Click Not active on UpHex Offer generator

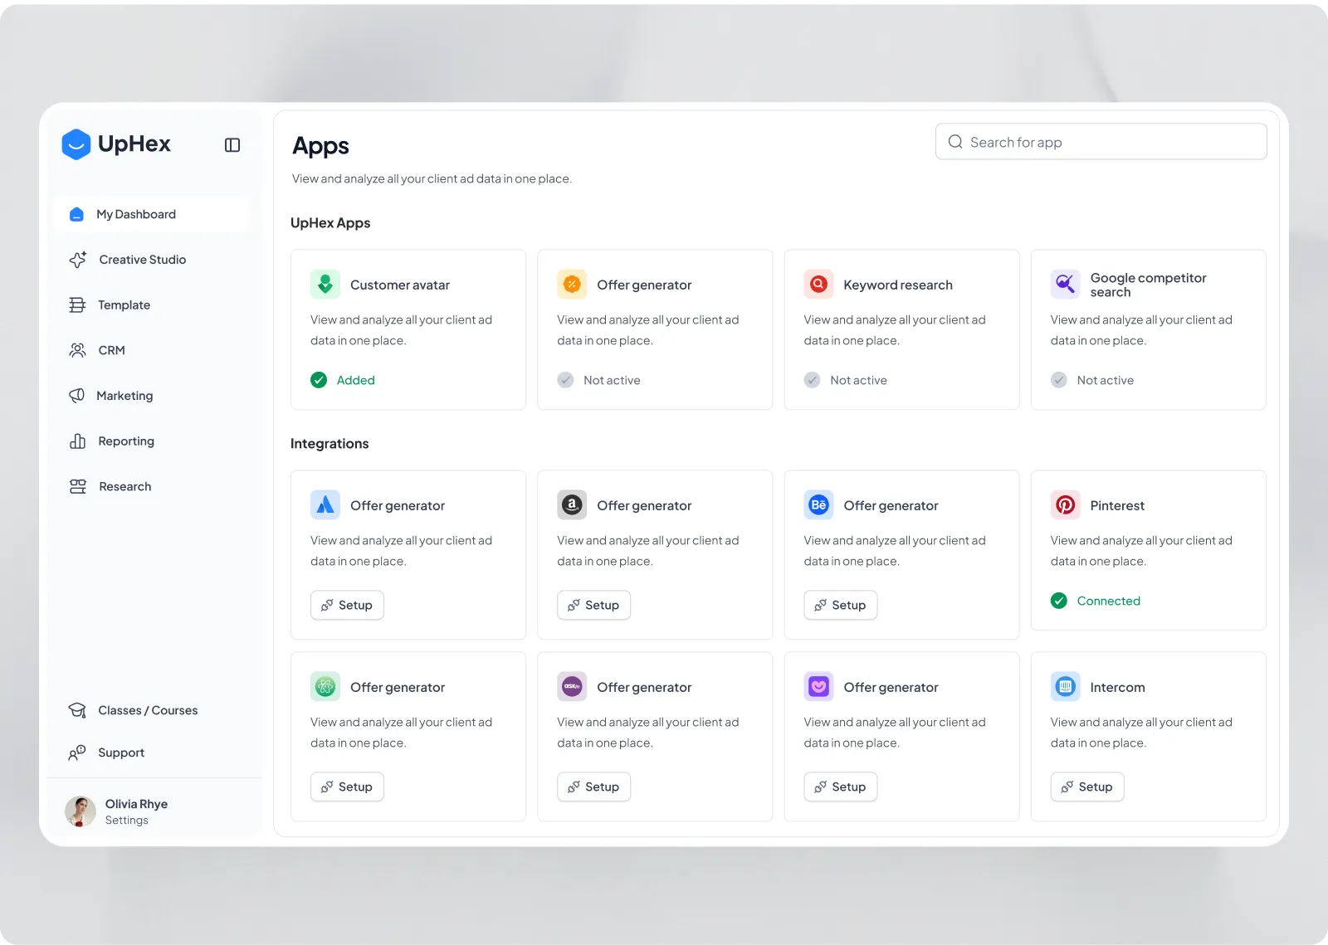(x=599, y=380)
